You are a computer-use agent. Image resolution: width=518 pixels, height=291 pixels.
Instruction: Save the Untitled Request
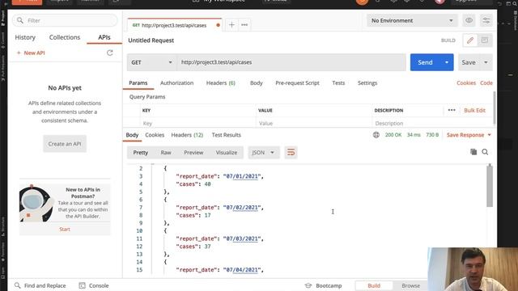click(469, 62)
